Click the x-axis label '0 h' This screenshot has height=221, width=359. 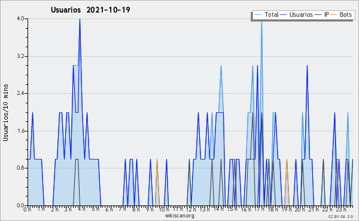27,210
